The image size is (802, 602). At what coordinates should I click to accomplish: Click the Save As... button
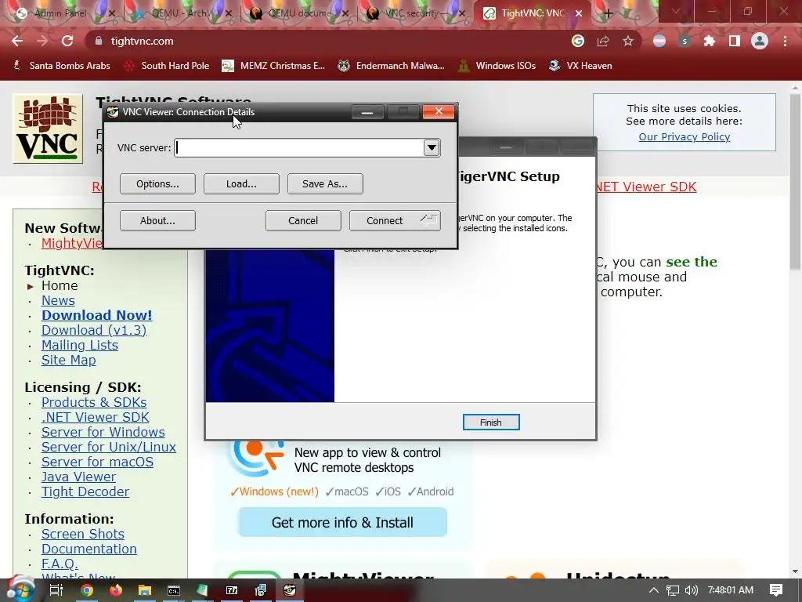[x=325, y=183]
